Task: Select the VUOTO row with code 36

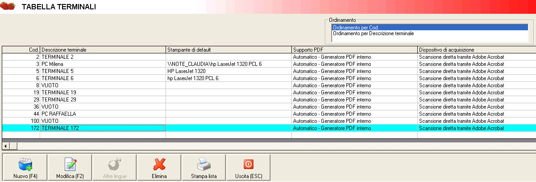Action: click(x=269, y=107)
